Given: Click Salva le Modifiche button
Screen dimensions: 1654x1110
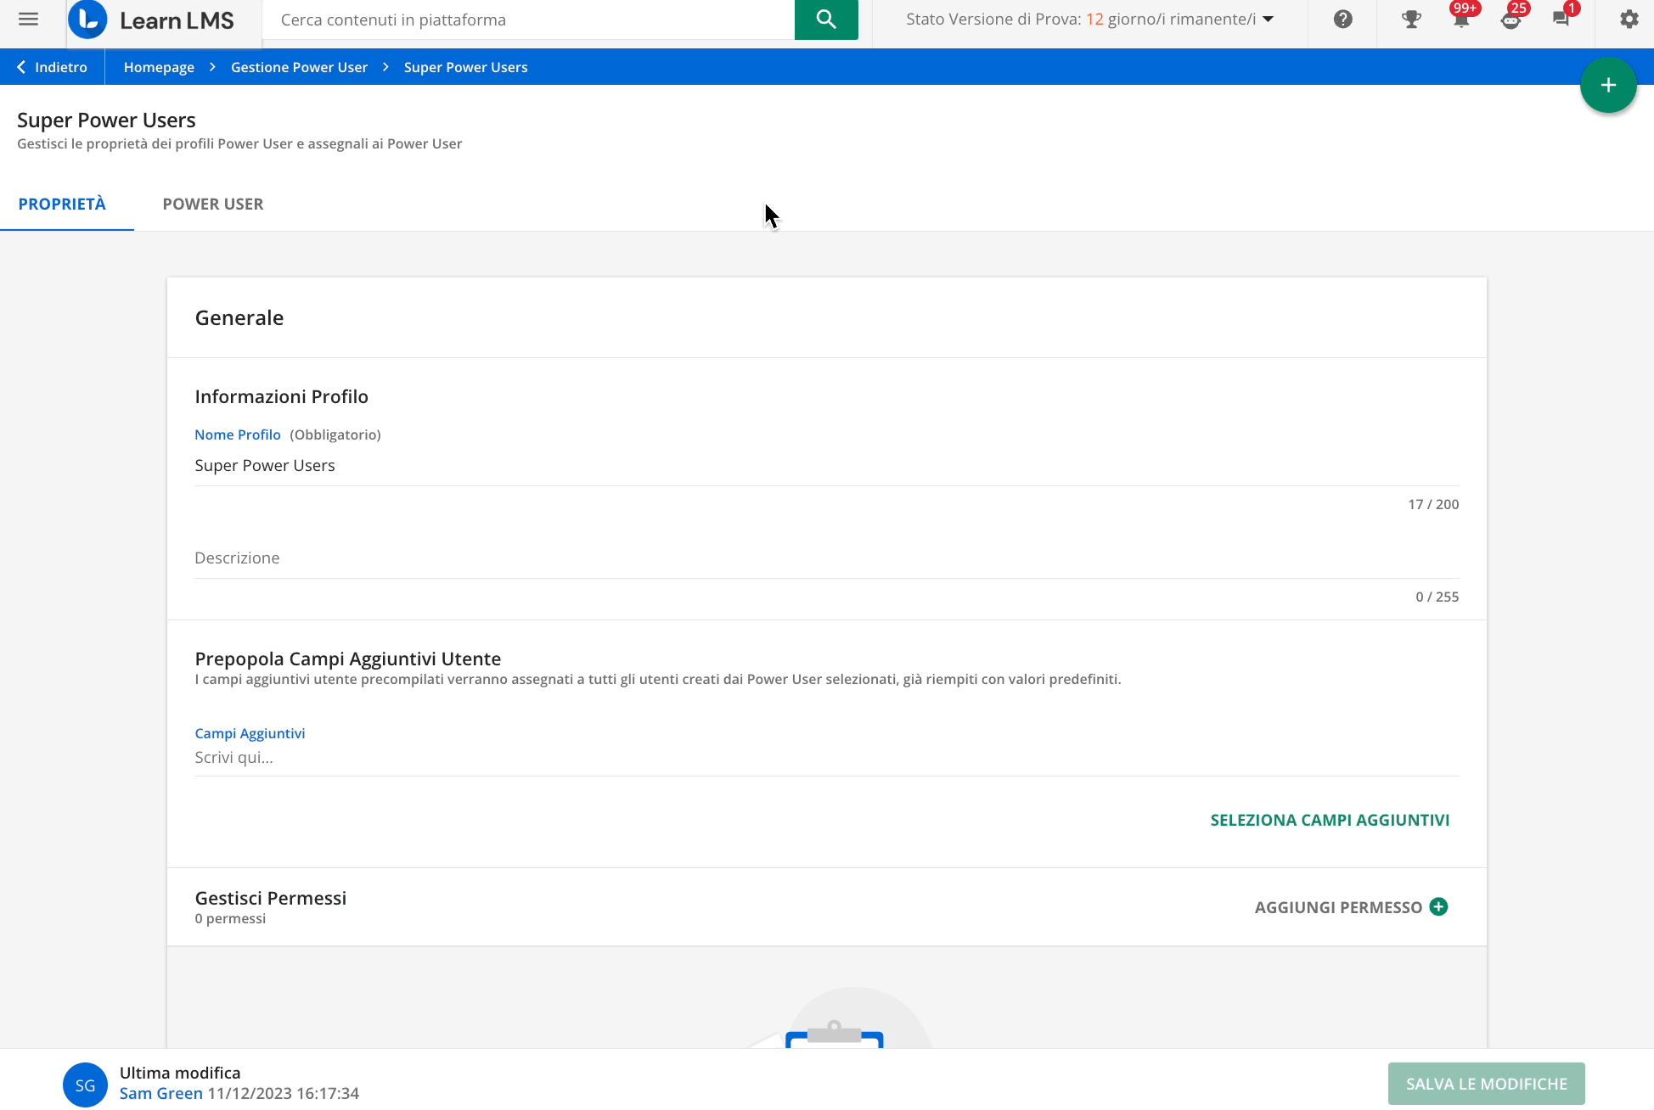Looking at the screenshot, I should (x=1486, y=1084).
